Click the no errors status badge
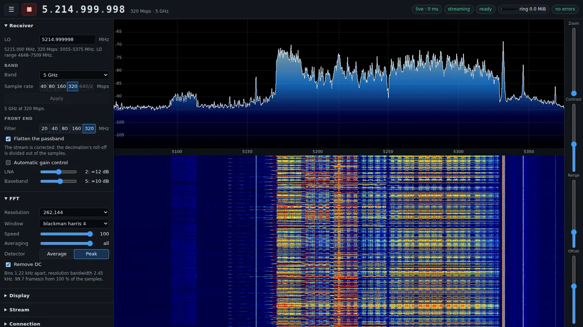 [565, 9]
